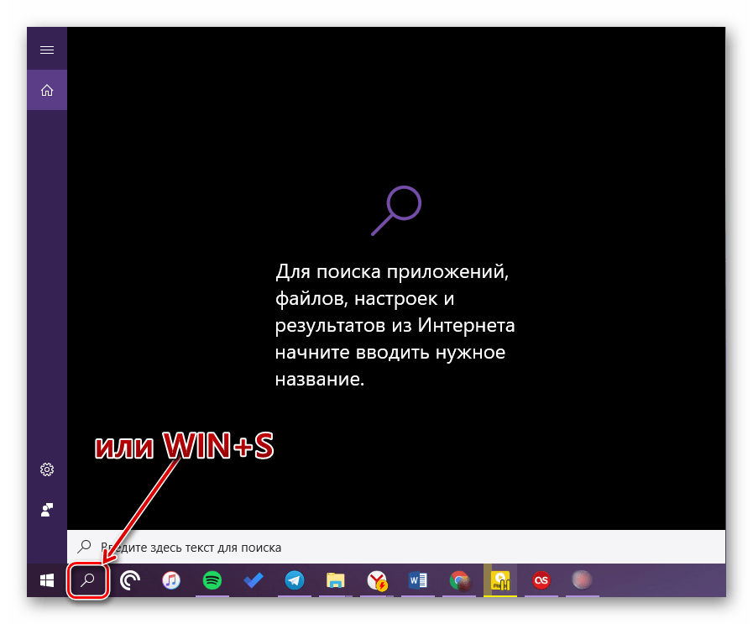Image resolution: width=753 pixels, height=624 pixels.
Task: Click the taskbar search magnifier icon
Action: click(87, 581)
